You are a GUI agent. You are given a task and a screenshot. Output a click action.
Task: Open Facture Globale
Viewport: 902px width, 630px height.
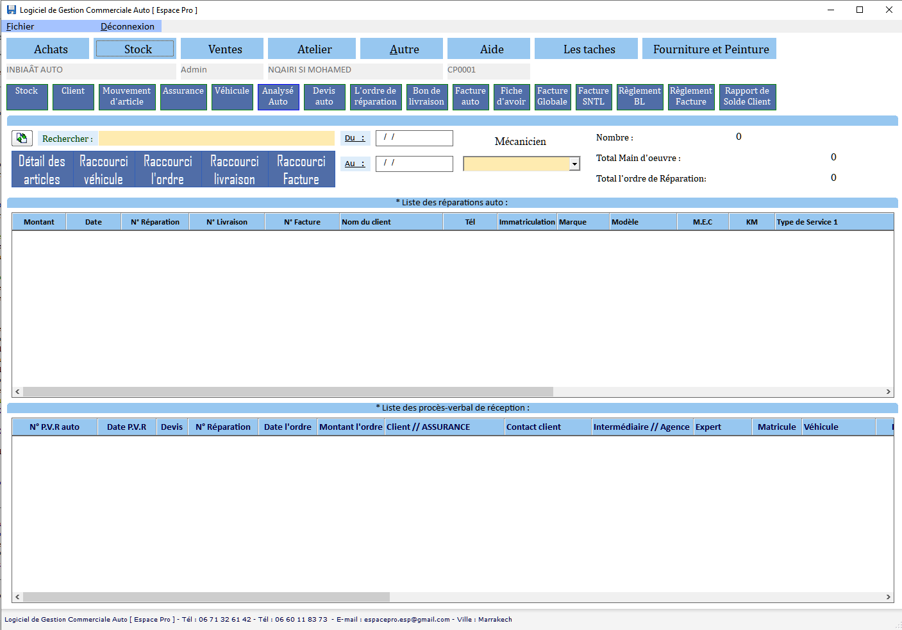click(553, 97)
